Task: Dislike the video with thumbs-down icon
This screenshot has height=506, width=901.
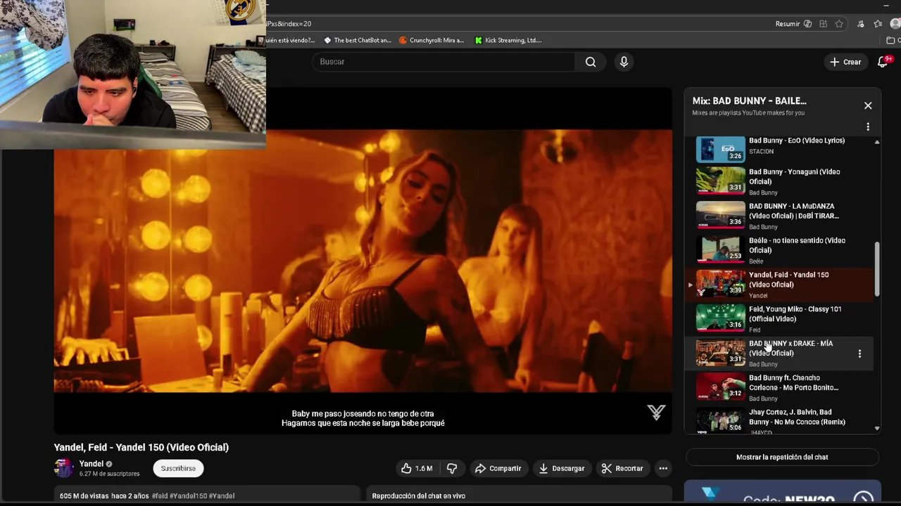Action: tap(452, 469)
